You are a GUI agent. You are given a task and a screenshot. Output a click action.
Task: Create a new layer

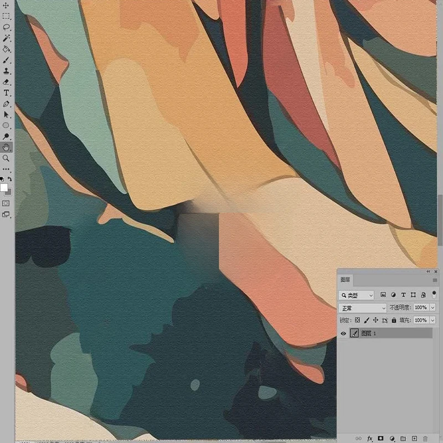pos(414,439)
